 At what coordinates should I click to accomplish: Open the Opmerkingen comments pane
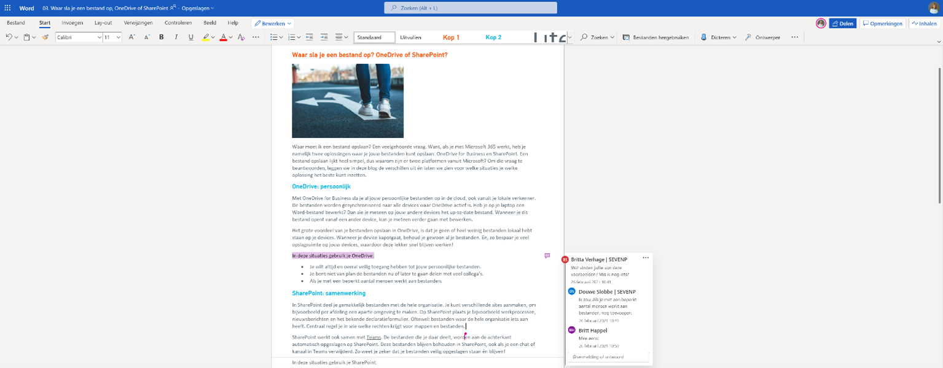click(x=883, y=23)
